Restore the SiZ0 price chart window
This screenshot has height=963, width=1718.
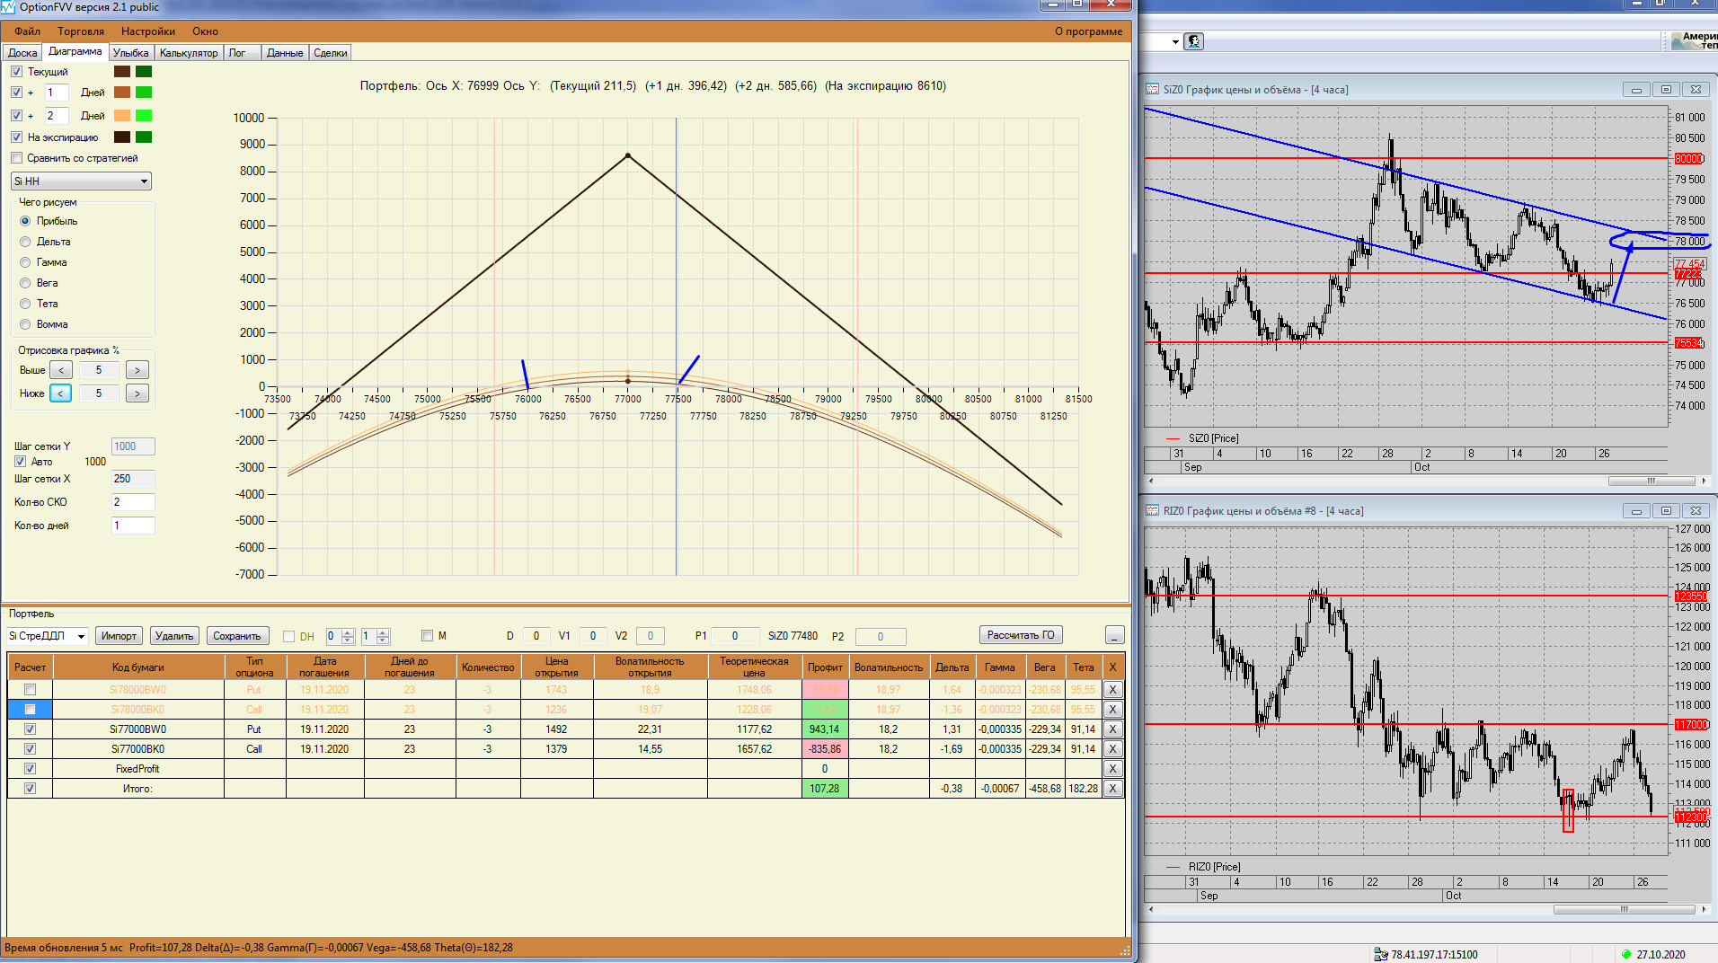1666,90
